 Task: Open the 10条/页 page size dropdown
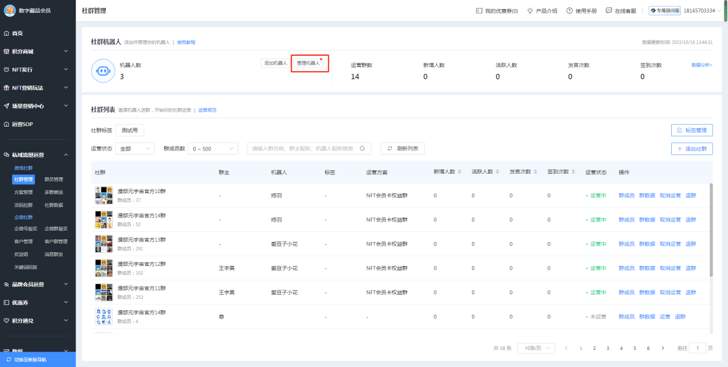[536, 348]
